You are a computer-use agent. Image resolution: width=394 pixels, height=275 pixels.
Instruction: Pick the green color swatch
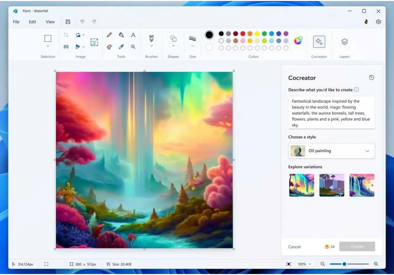[264, 33]
